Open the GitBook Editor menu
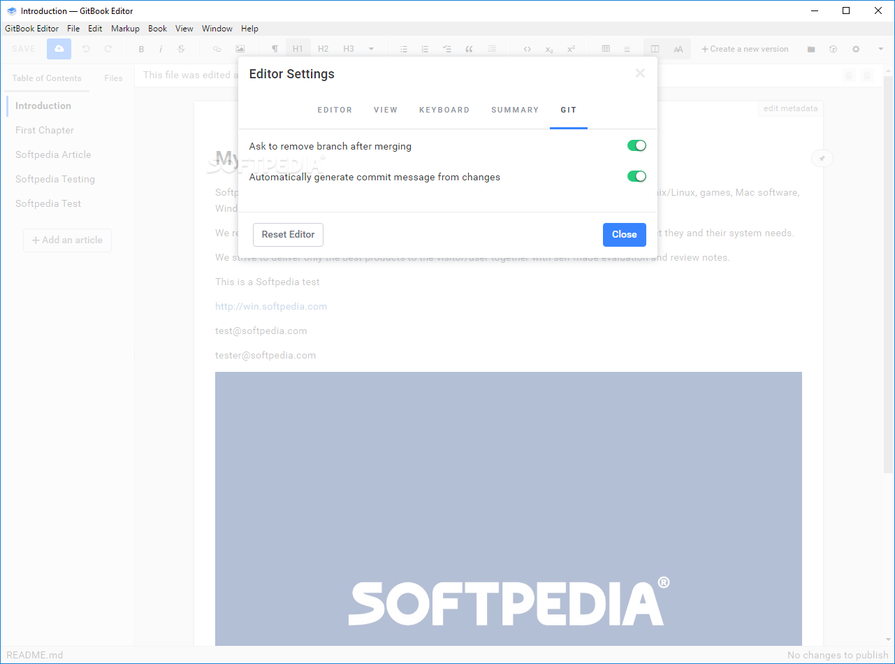Screen dimensions: 895x664 pos(32,29)
